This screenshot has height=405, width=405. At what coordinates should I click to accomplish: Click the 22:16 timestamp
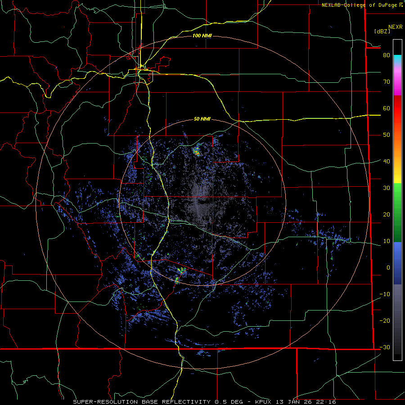[326, 402]
